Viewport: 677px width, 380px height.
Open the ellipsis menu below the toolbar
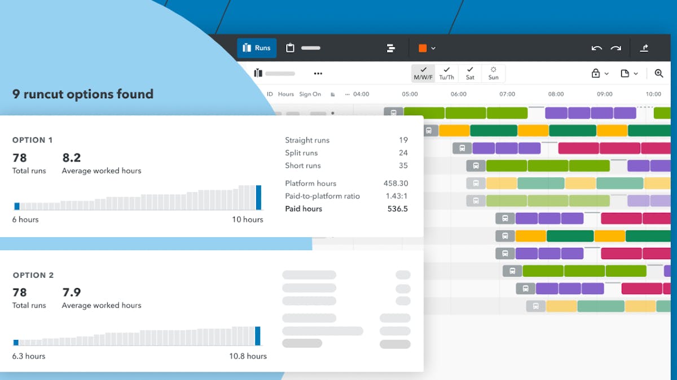(318, 73)
